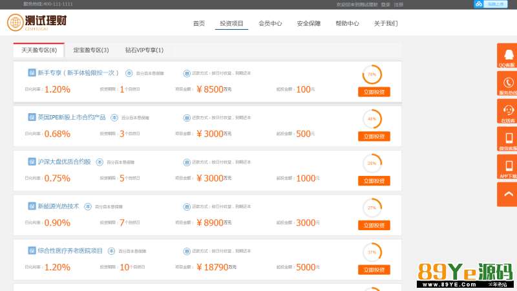Open the 综合性医疗养老医院项目 title link
The height and width of the screenshot is (291, 517).
click(70, 251)
